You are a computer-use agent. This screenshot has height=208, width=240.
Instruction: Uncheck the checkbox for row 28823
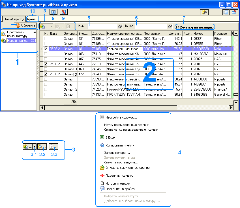tap(46, 74)
